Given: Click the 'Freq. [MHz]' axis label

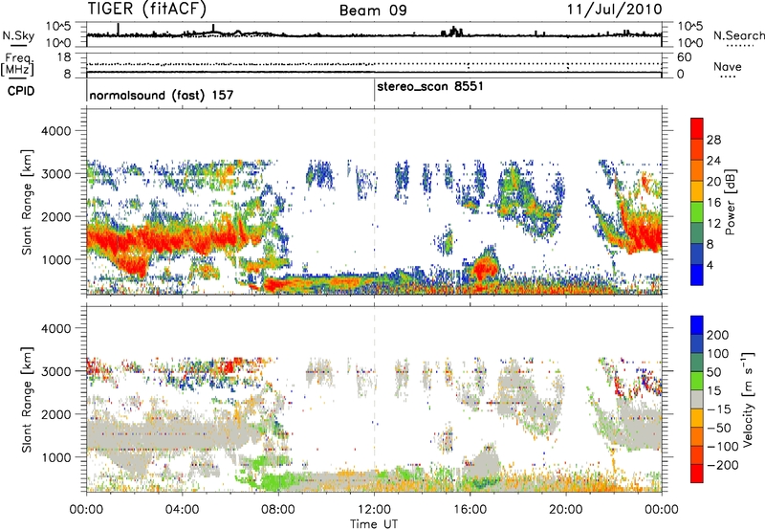Looking at the screenshot, I should tap(17, 64).
